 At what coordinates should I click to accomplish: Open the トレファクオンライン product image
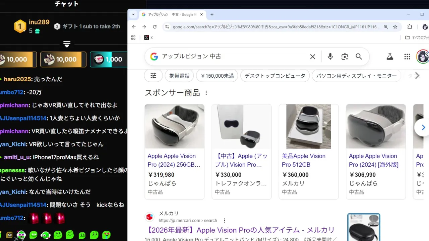tap(241, 126)
